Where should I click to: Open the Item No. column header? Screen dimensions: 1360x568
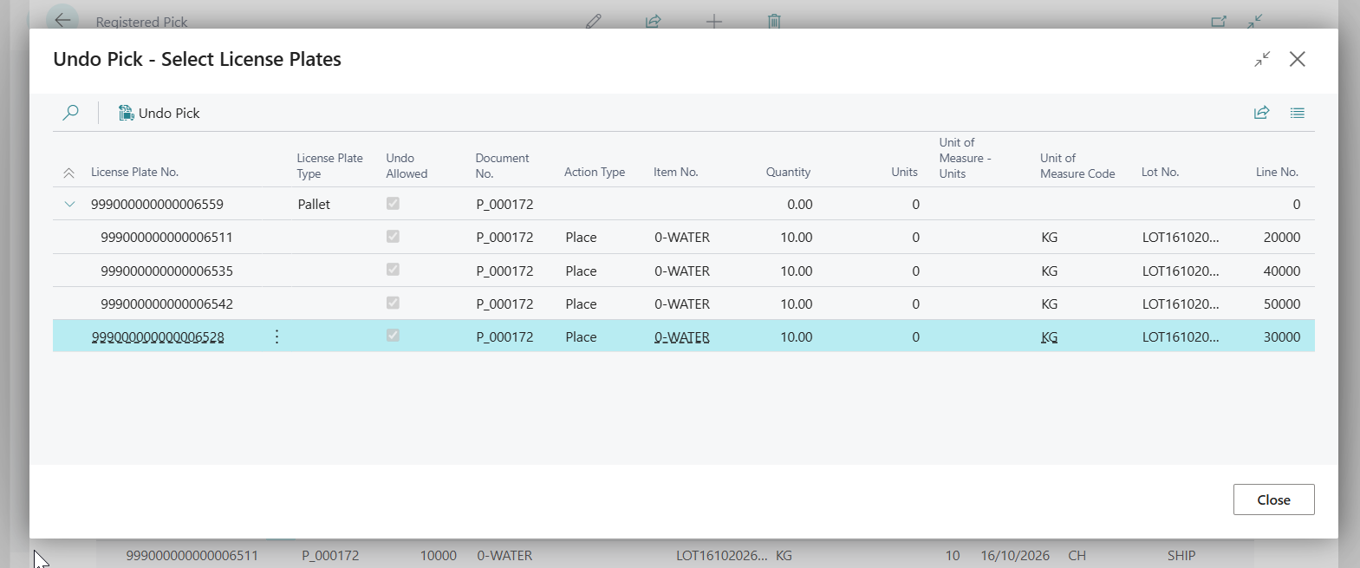676,172
